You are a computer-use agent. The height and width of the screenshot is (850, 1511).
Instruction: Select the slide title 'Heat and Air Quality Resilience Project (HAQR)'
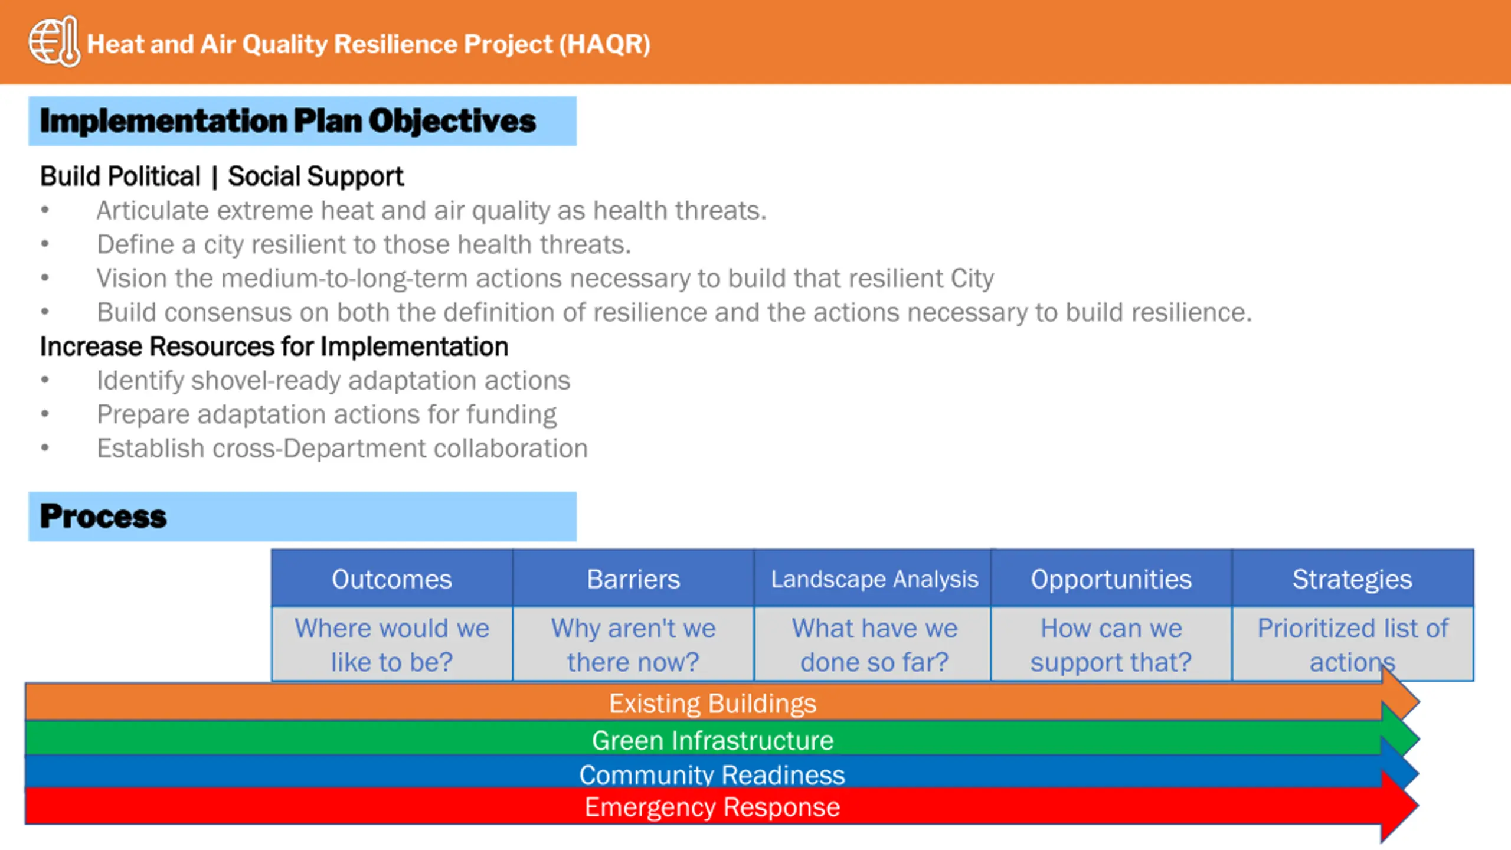[x=369, y=44]
